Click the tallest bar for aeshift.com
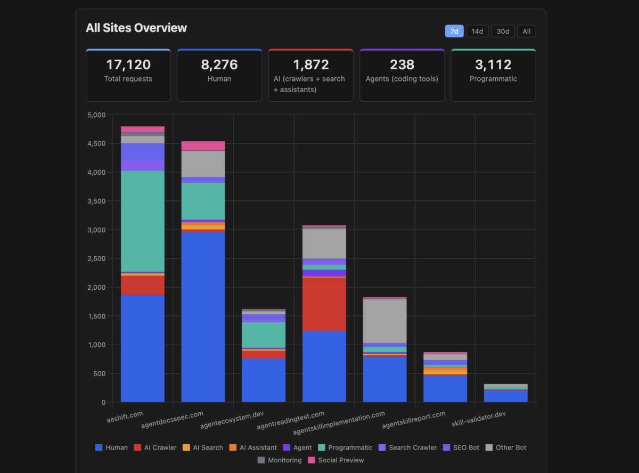 point(143,266)
